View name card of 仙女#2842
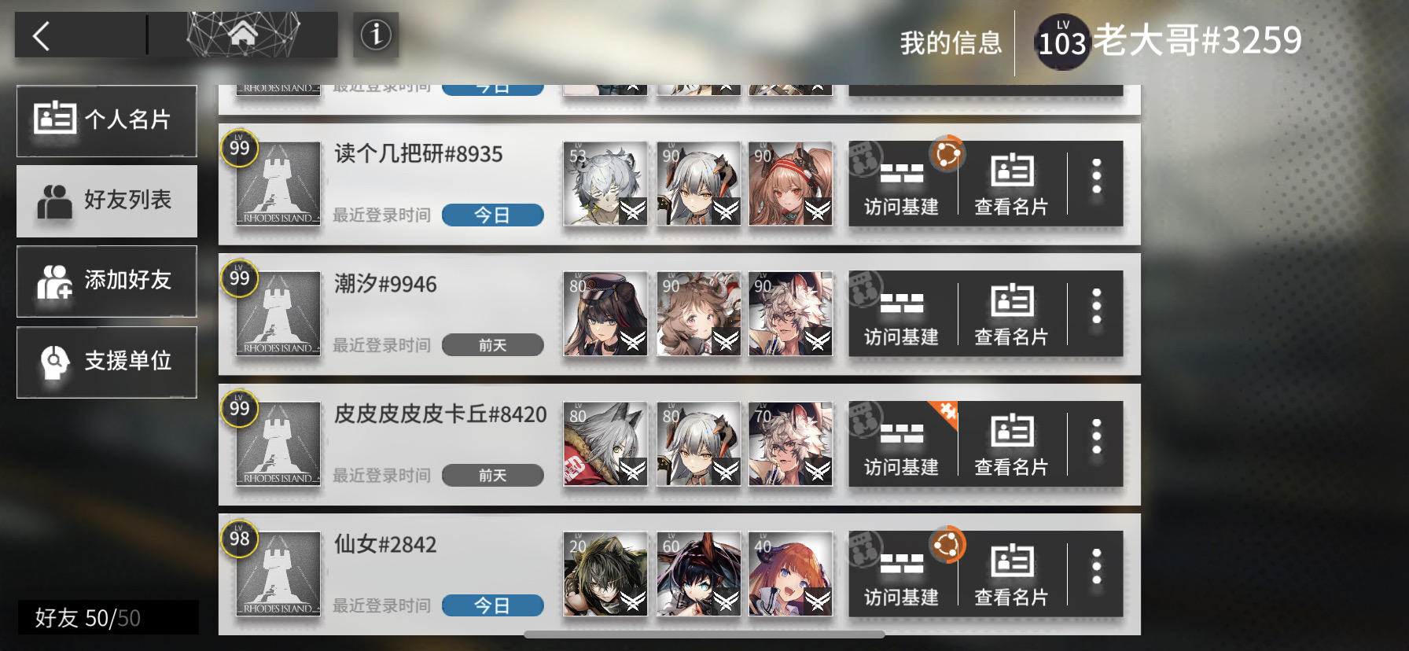 coord(1012,574)
